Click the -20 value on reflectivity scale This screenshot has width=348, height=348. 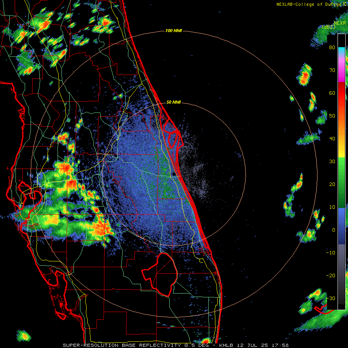pyautogui.click(x=331, y=275)
